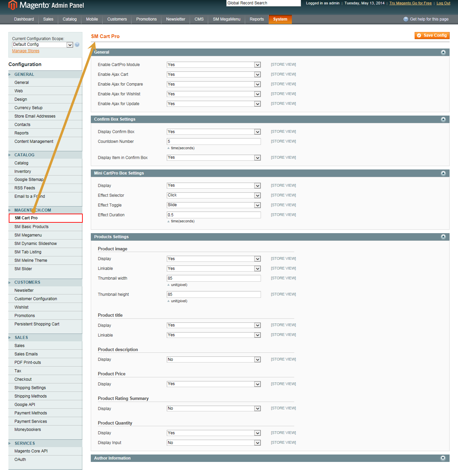Screen dimensions: 458x470
Task: Open Product image Linkable dropdown
Action: pyautogui.click(x=214, y=269)
